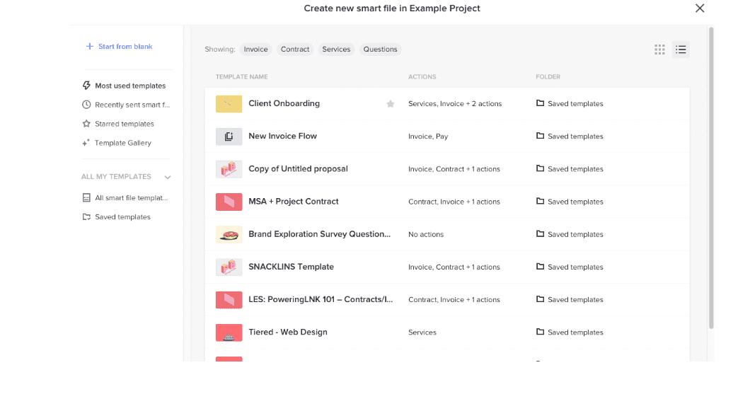The width and height of the screenshot is (733, 399).
Task: Click folder icon in Tiered - Web Design row
Action: [540, 332]
